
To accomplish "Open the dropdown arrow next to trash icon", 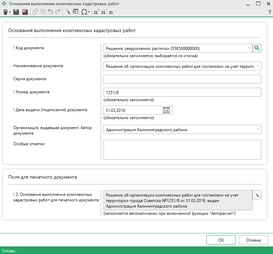I will 10,12.
